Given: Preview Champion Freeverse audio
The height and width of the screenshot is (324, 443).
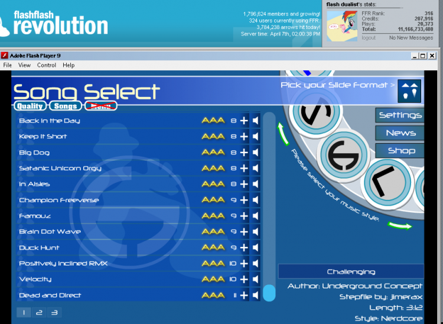Looking at the screenshot, I should tap(255, 200).
